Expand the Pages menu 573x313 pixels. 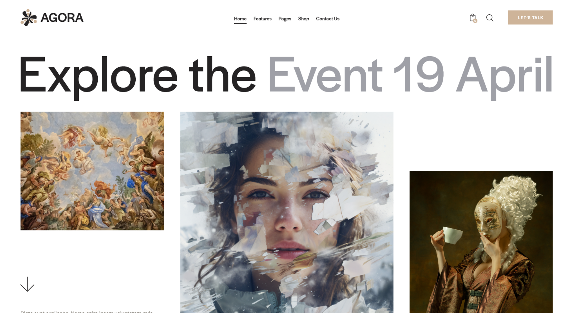click(285, 19)
